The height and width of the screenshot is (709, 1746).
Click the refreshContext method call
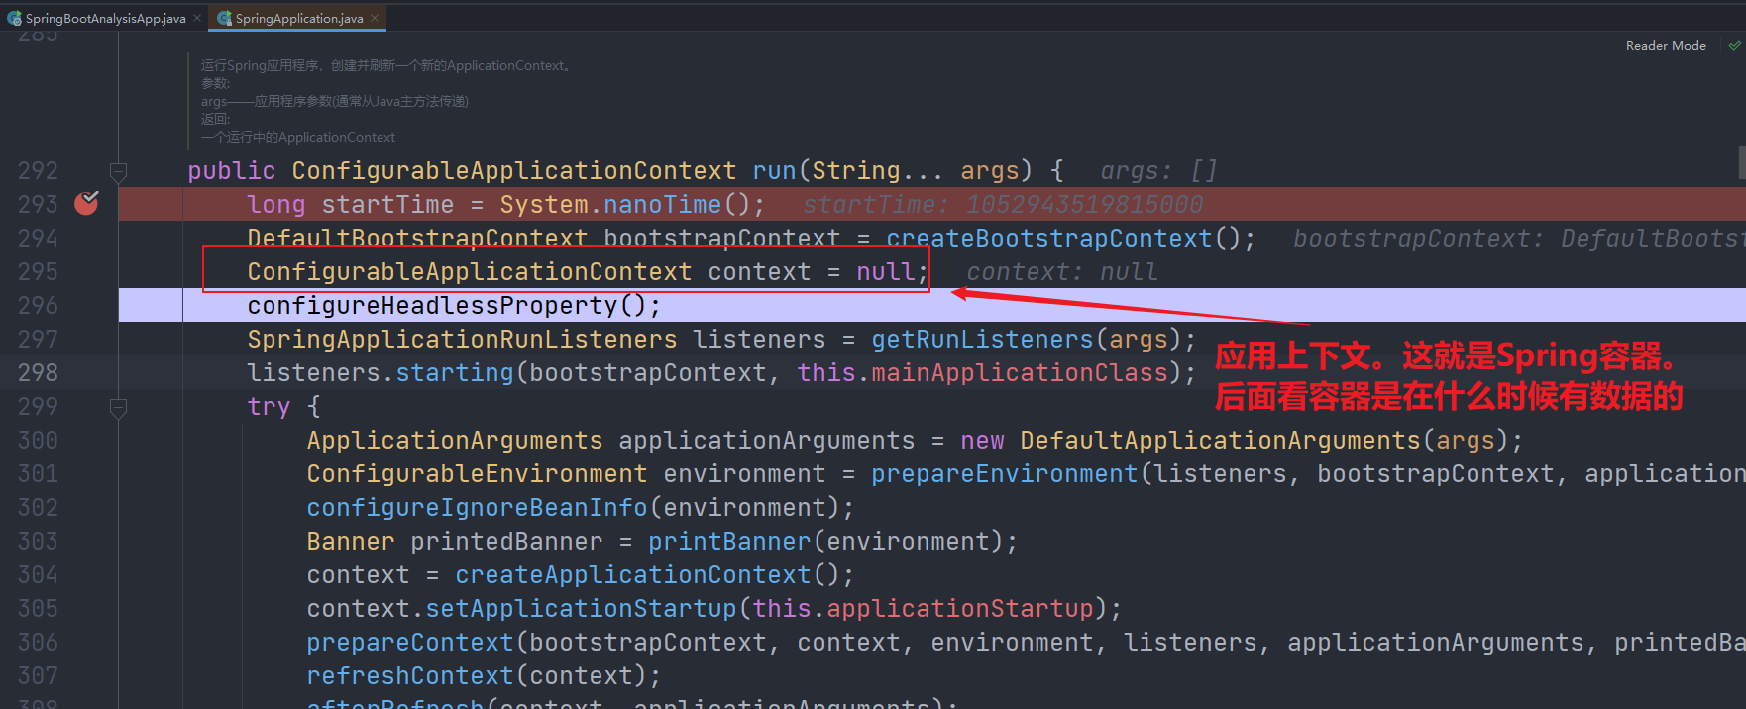[x=409, y=676]
